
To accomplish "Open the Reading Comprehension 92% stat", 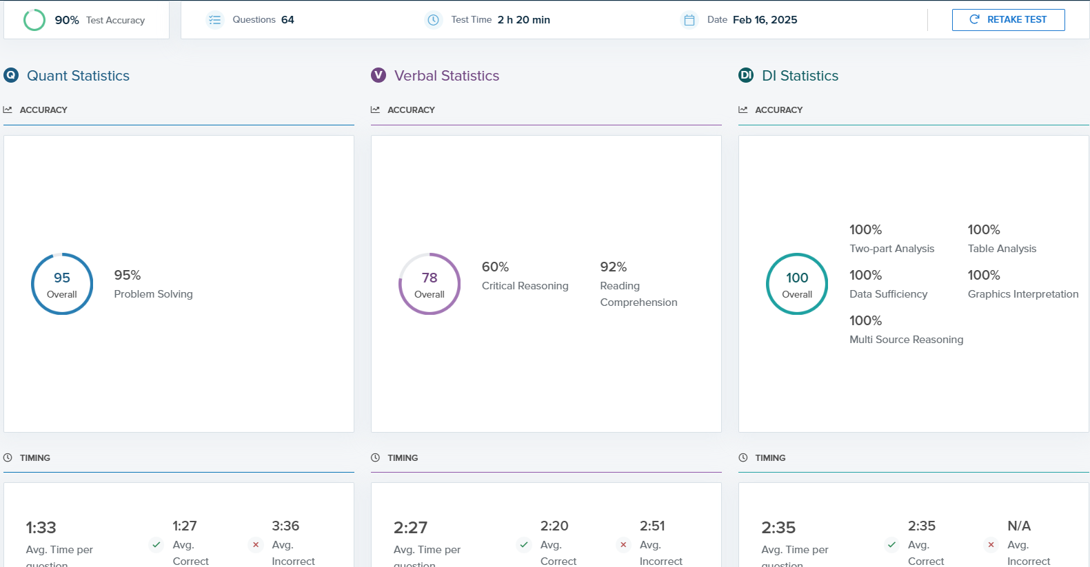I will coord(638,284).
